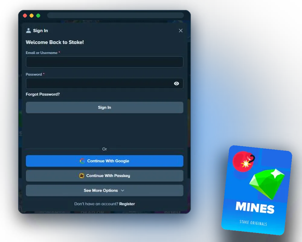Click the chevron next to See More Options
The height and width of the screenshot is (242, 302).
pos(123,191)
